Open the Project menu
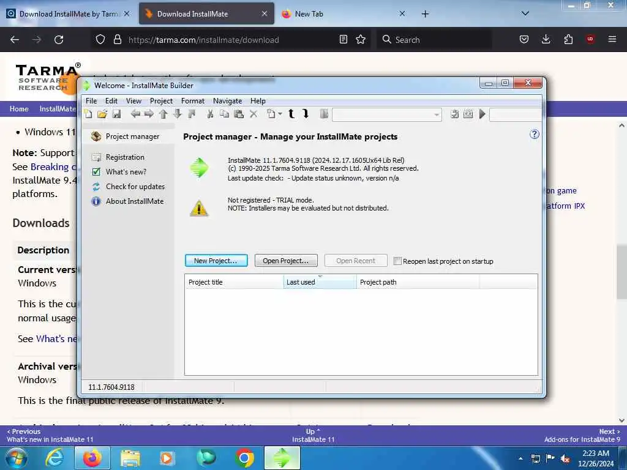 161,101
